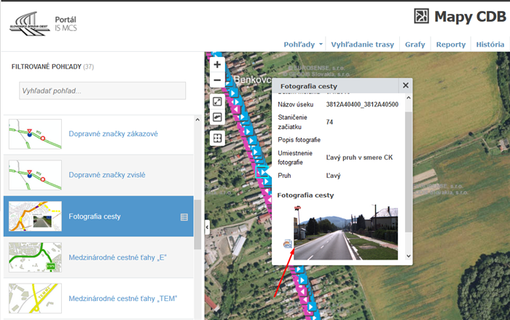
Task: Select the Fotografia cesty view row
Action: point(98,216)
